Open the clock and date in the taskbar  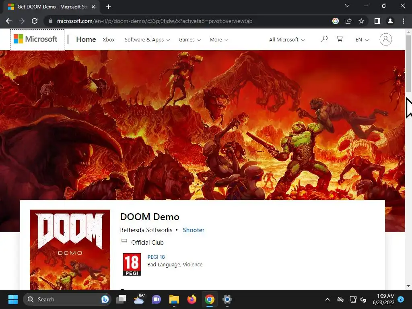pyautogui.click(x=383, y=299)
